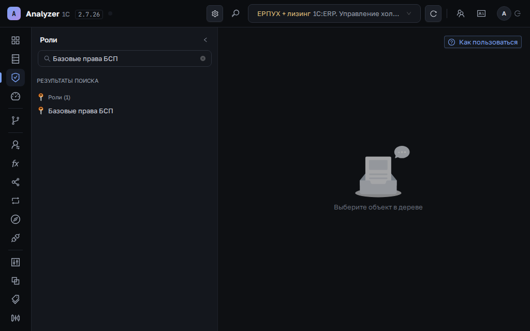530x331 pixels.
Task: Open the ЕРПУХ + лизинг configuration dropdown
Action: coord(334,13)
